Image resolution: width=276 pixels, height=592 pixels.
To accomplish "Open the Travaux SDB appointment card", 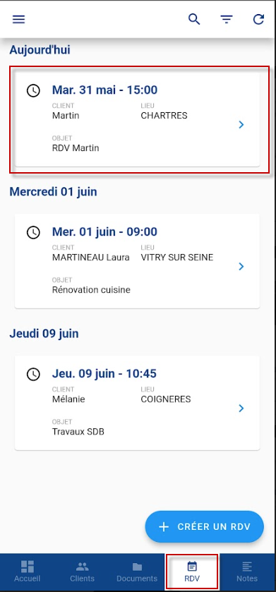I will click(137, 403).
